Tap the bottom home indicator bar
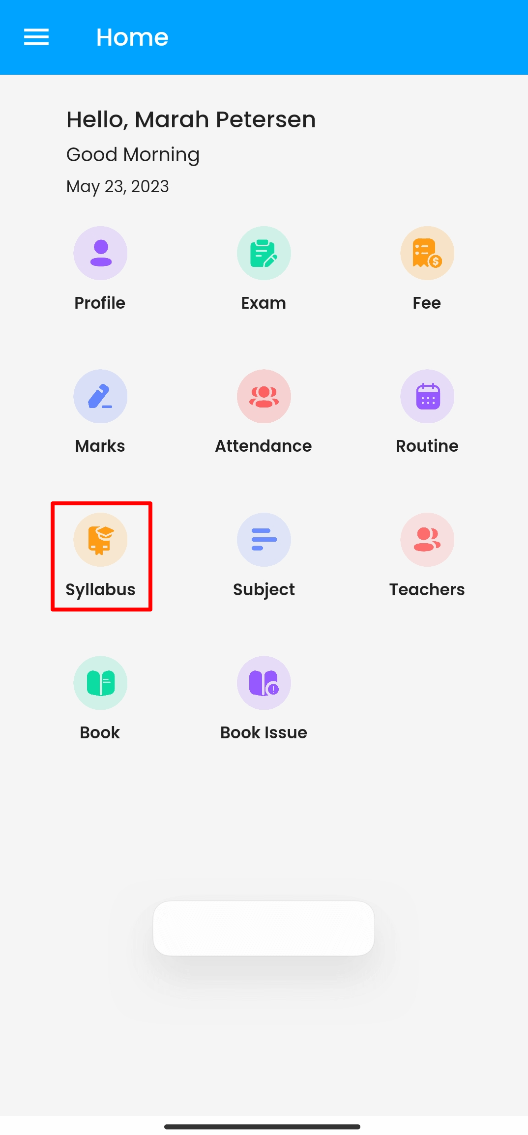 (x=262, y=1127)
